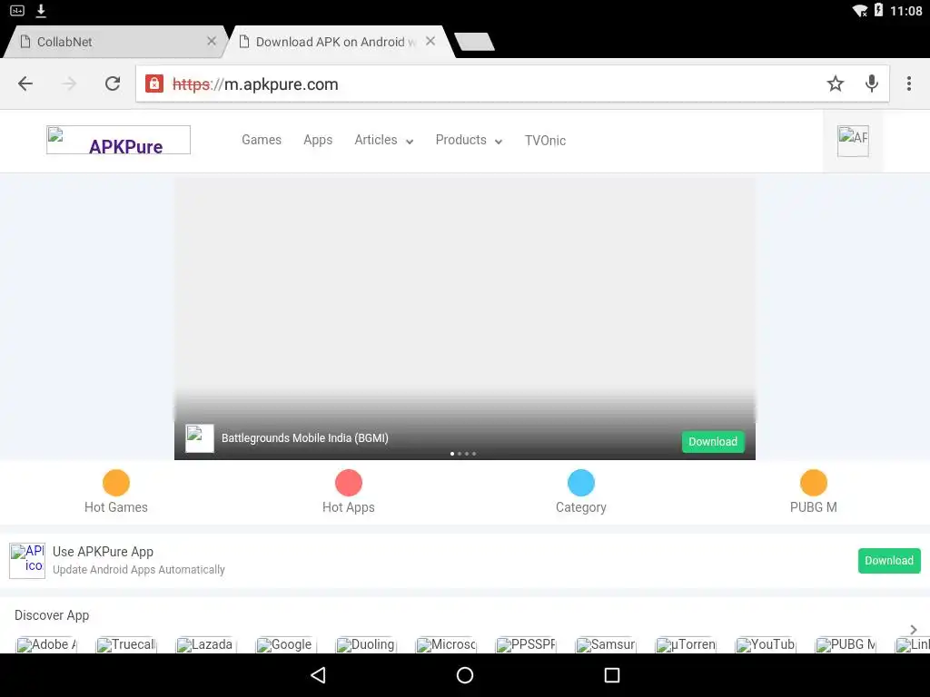
Task: Select the first carousel dot indicator
Action: [x=452, y=454]
